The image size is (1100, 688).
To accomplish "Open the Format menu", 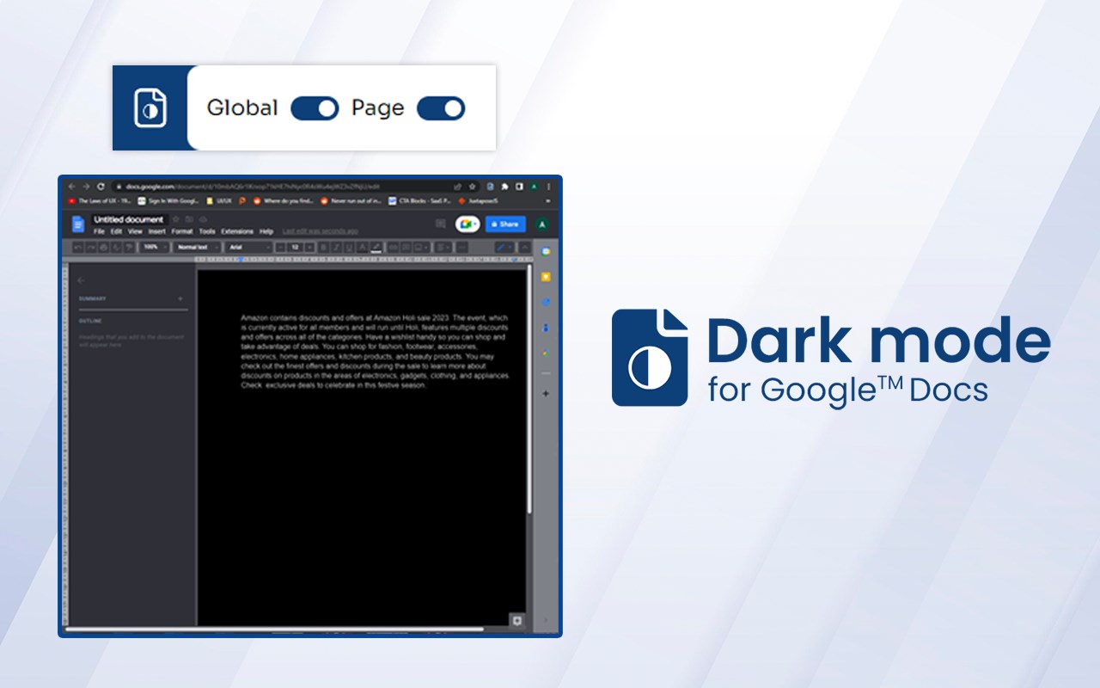I will 181,231.
